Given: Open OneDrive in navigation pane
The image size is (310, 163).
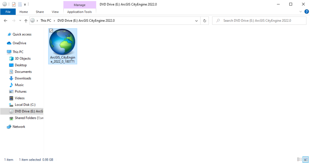Looking at the screenshot, I should pos(19,43).
